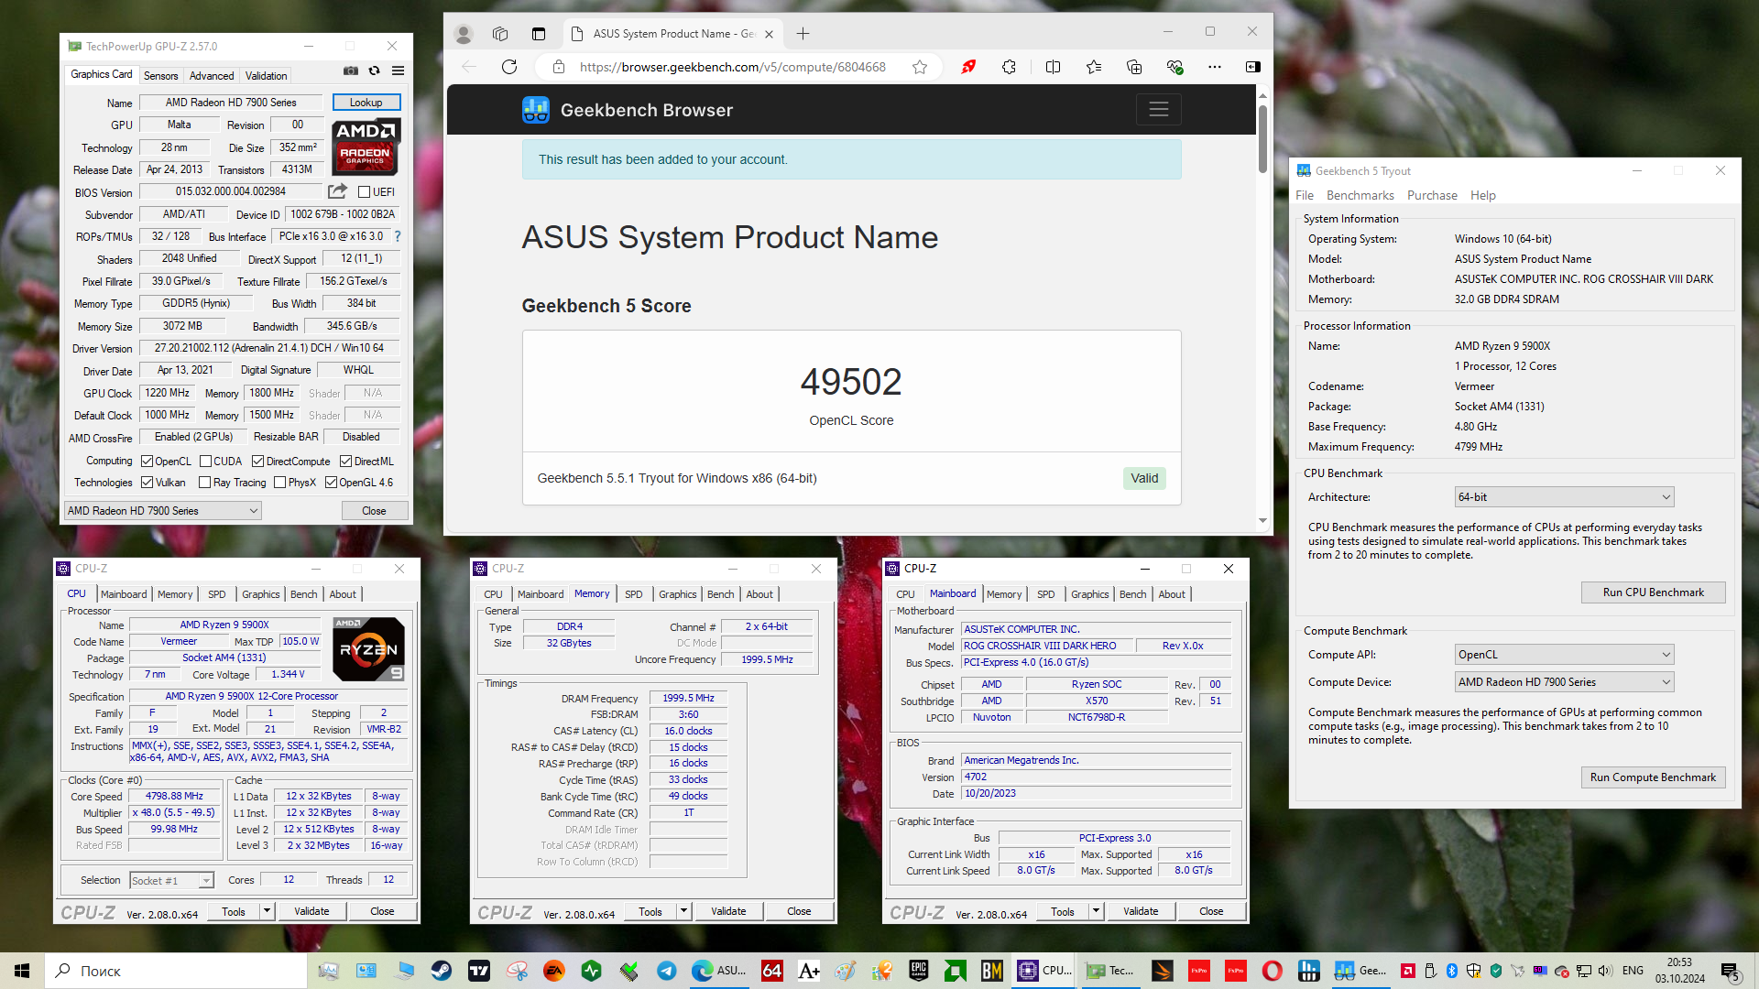Screen dimensions: 1759x989
Task: Open a new tab in Edge
Action: [803, 34]
